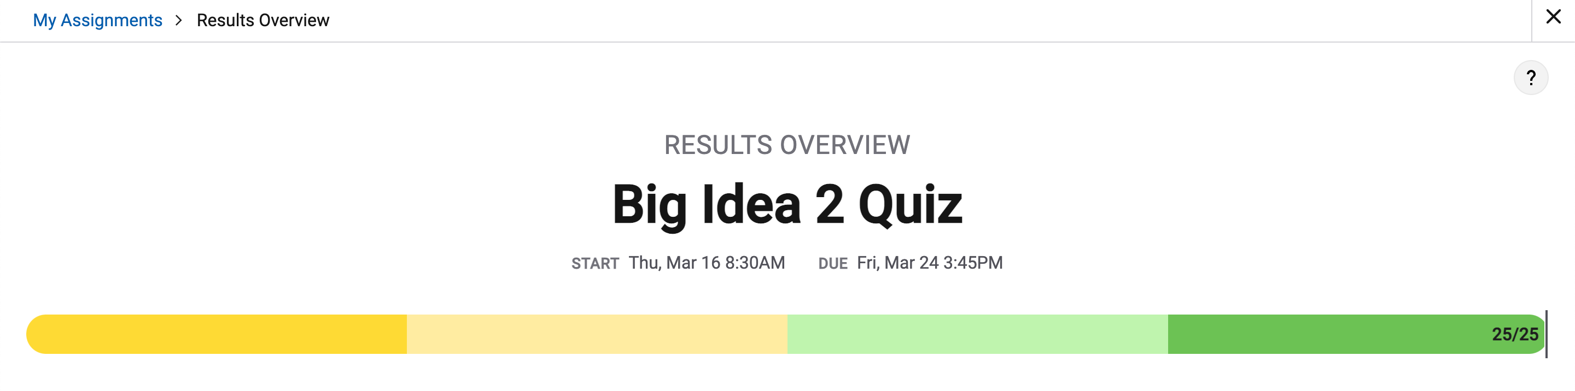Open the help question mark icon
Screen dimensions: 1575x391
point(1530,78)
